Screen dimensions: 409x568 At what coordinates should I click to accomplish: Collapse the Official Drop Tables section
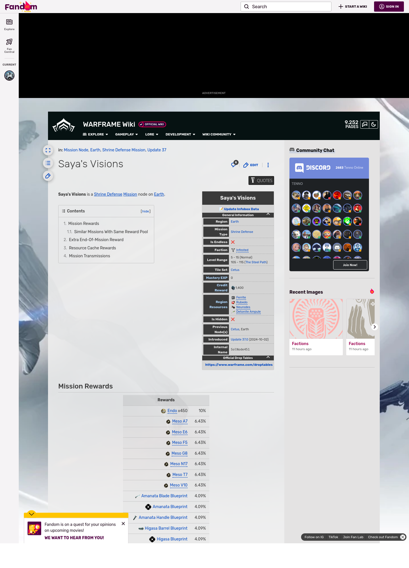coord(268,357)
